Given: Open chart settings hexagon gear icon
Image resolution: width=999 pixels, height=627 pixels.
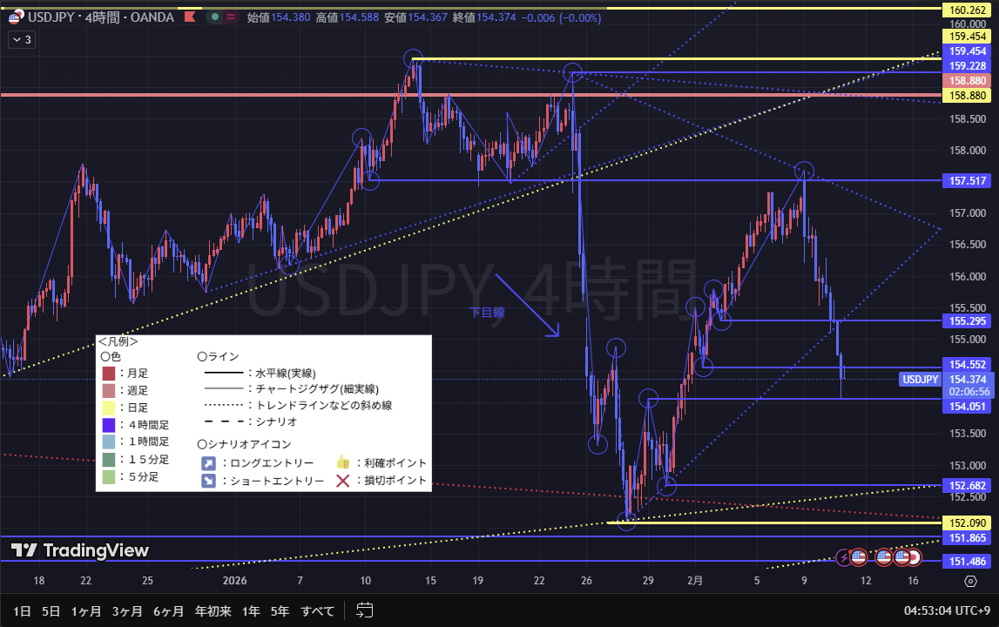Looking at the screenshot, I should click(x=970, y=581).
